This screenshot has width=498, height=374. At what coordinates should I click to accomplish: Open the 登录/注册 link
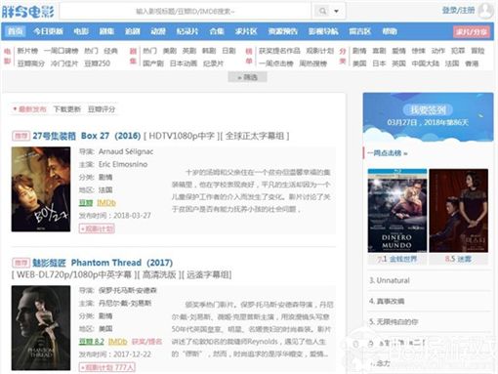coord(458,11)
